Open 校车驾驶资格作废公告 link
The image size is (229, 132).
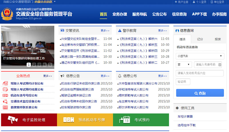[76, 107]
